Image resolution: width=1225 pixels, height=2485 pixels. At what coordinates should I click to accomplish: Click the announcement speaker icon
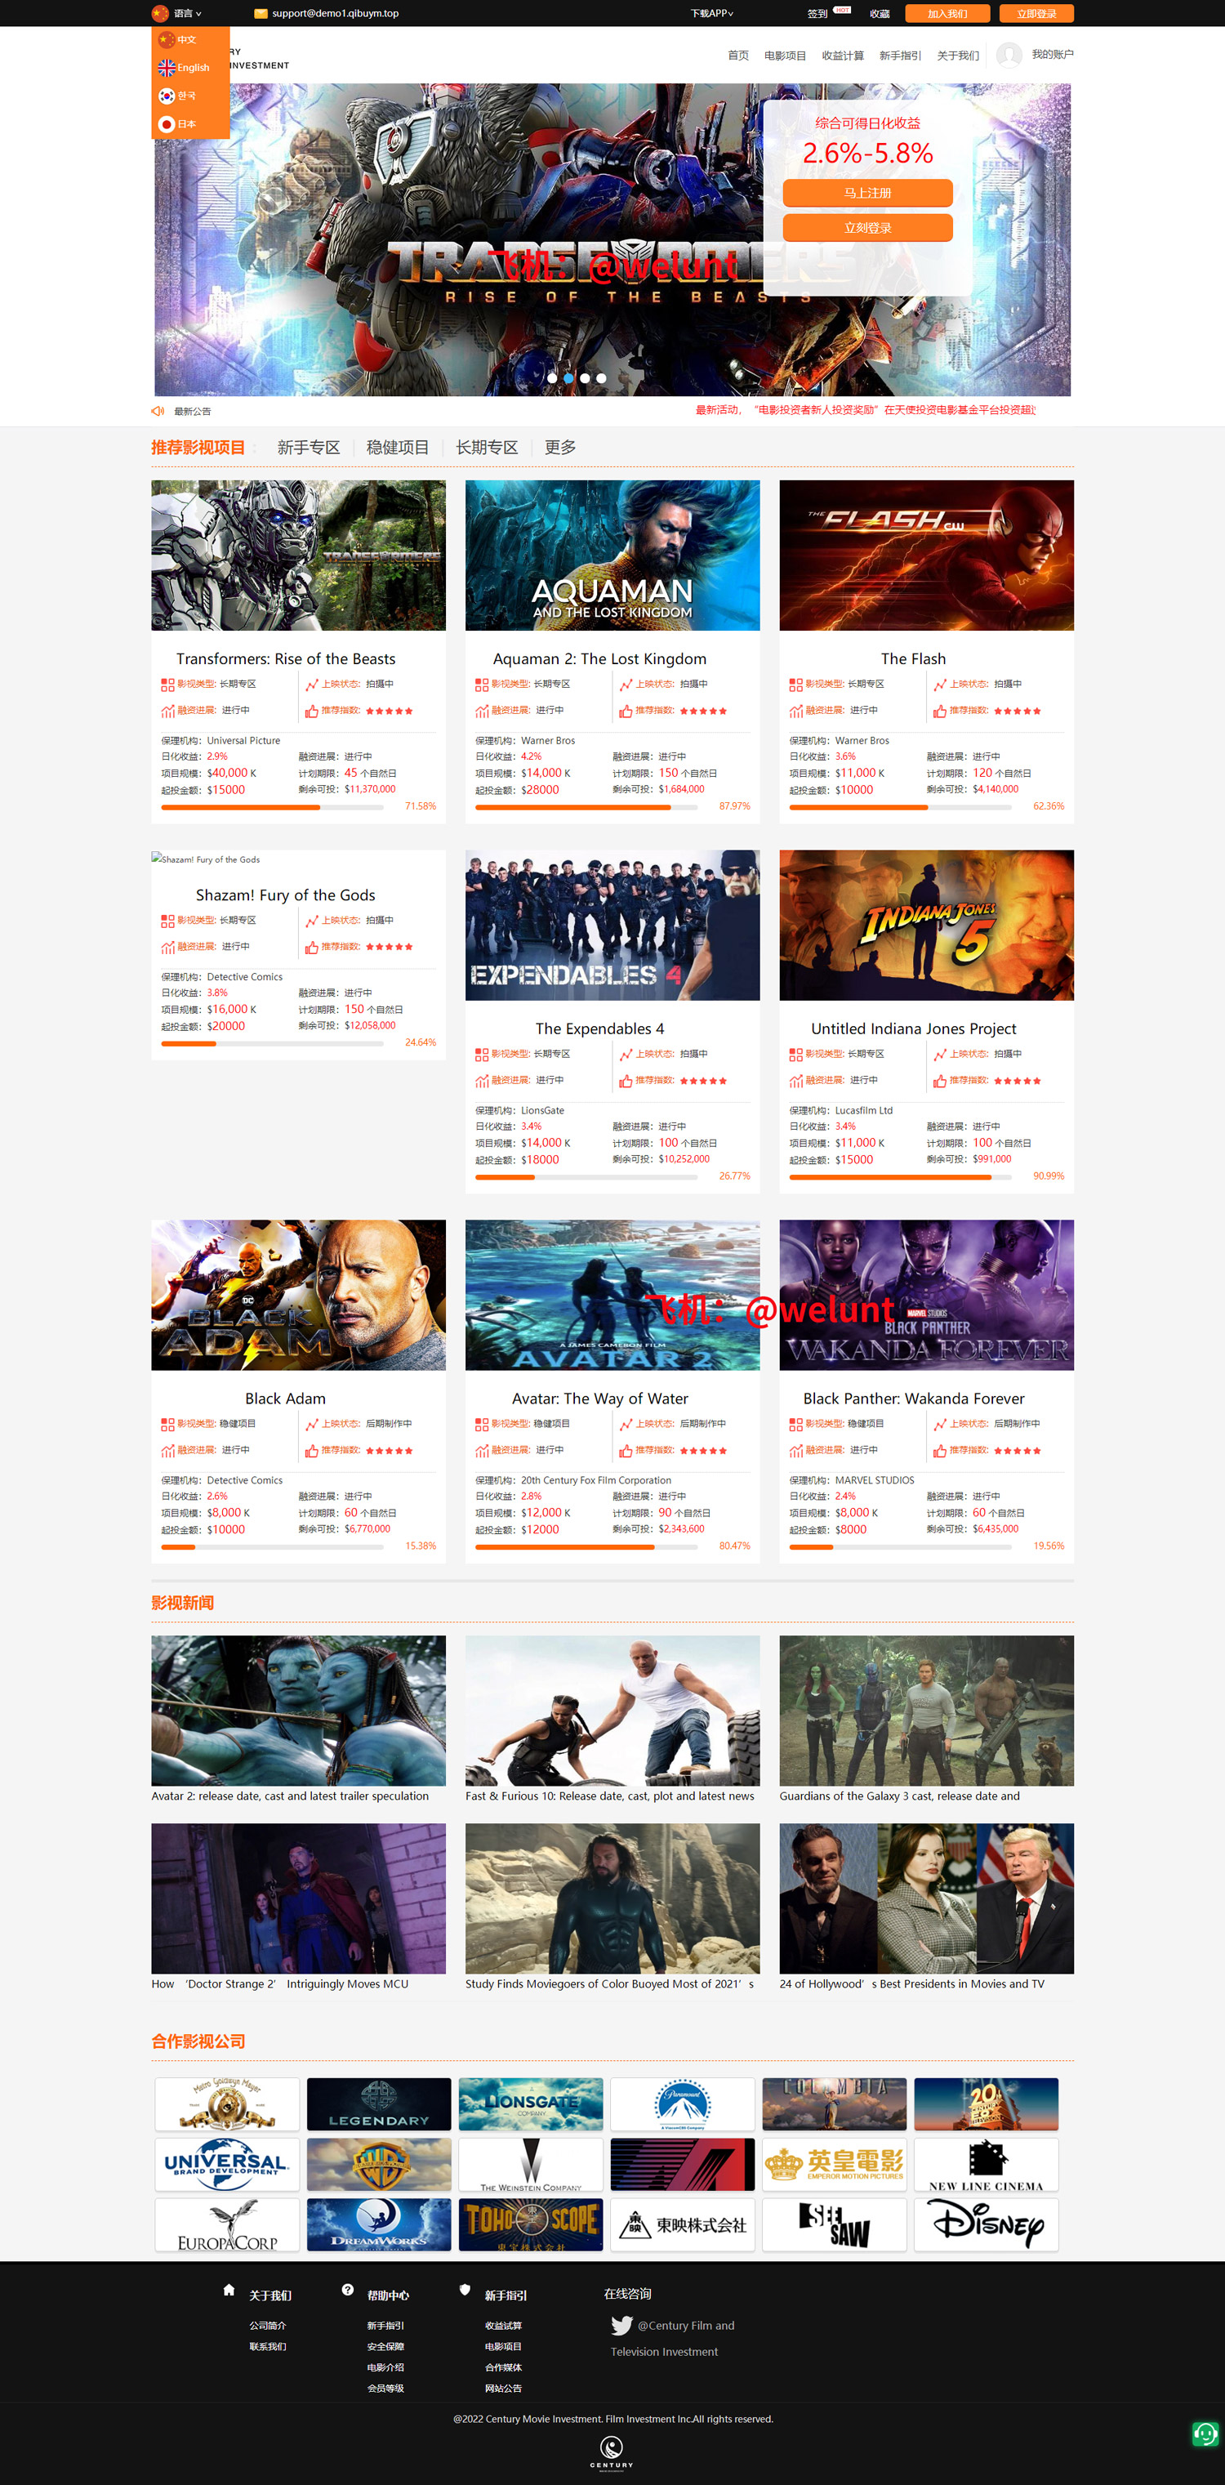pos(158,411)
